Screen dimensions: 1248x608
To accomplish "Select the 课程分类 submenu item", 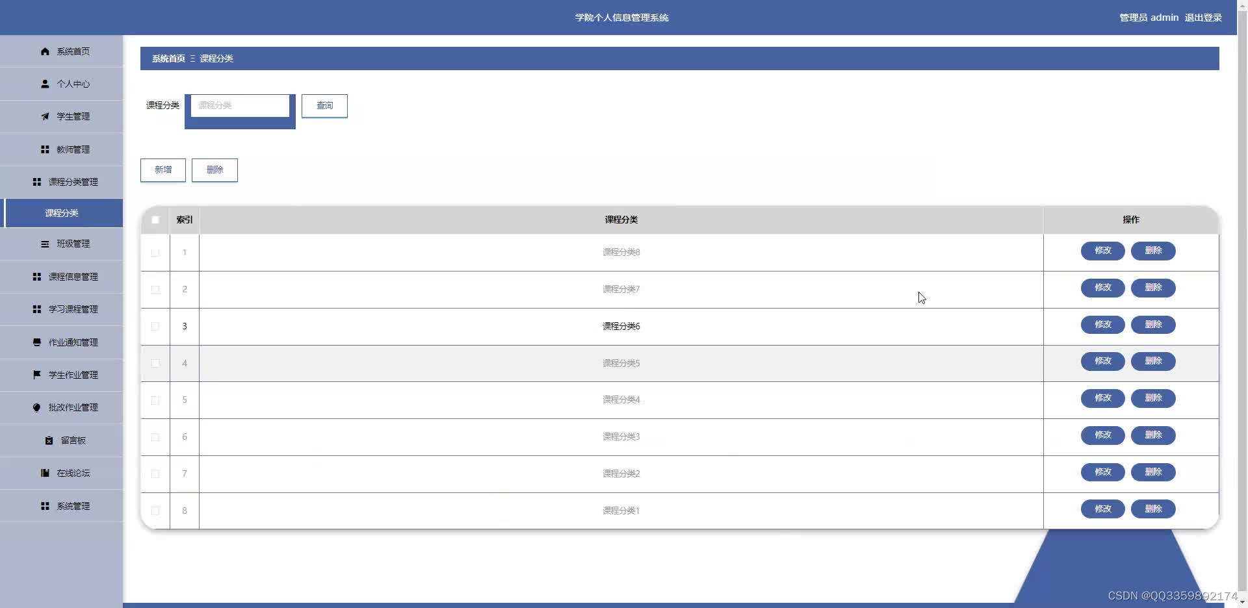I will (62, 213).
